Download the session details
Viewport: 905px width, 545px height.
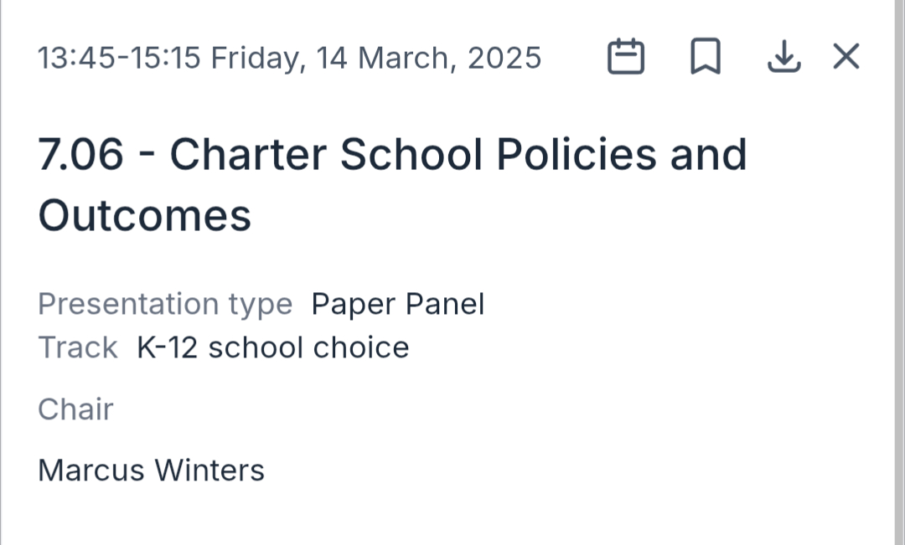tap(783, 57)
